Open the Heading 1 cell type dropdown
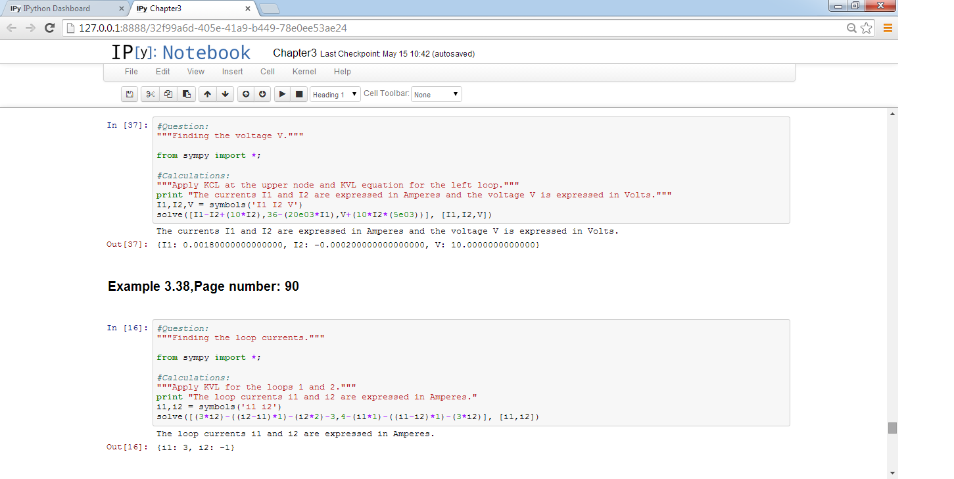The image size is (954, 479). point(335,94)
